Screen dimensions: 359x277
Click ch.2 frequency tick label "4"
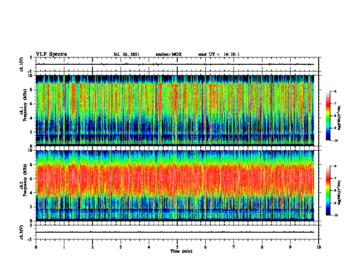(32, 193)
